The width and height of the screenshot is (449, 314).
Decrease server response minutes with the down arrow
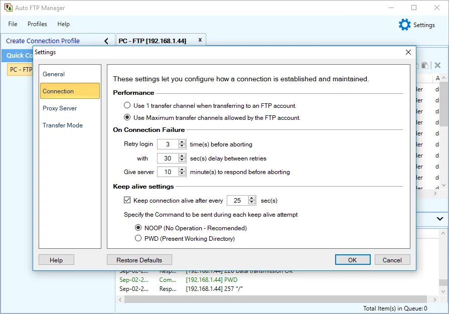pos(182,174)
